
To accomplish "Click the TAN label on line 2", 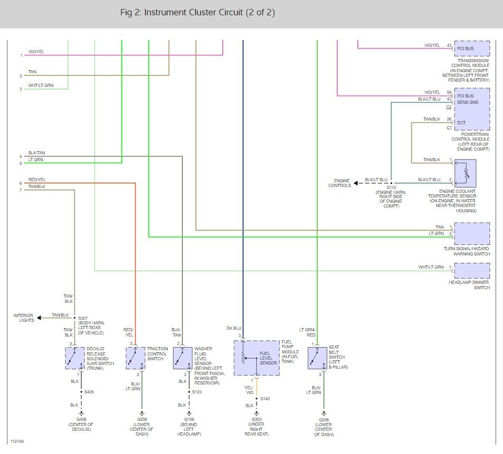I will pos(32,72).
